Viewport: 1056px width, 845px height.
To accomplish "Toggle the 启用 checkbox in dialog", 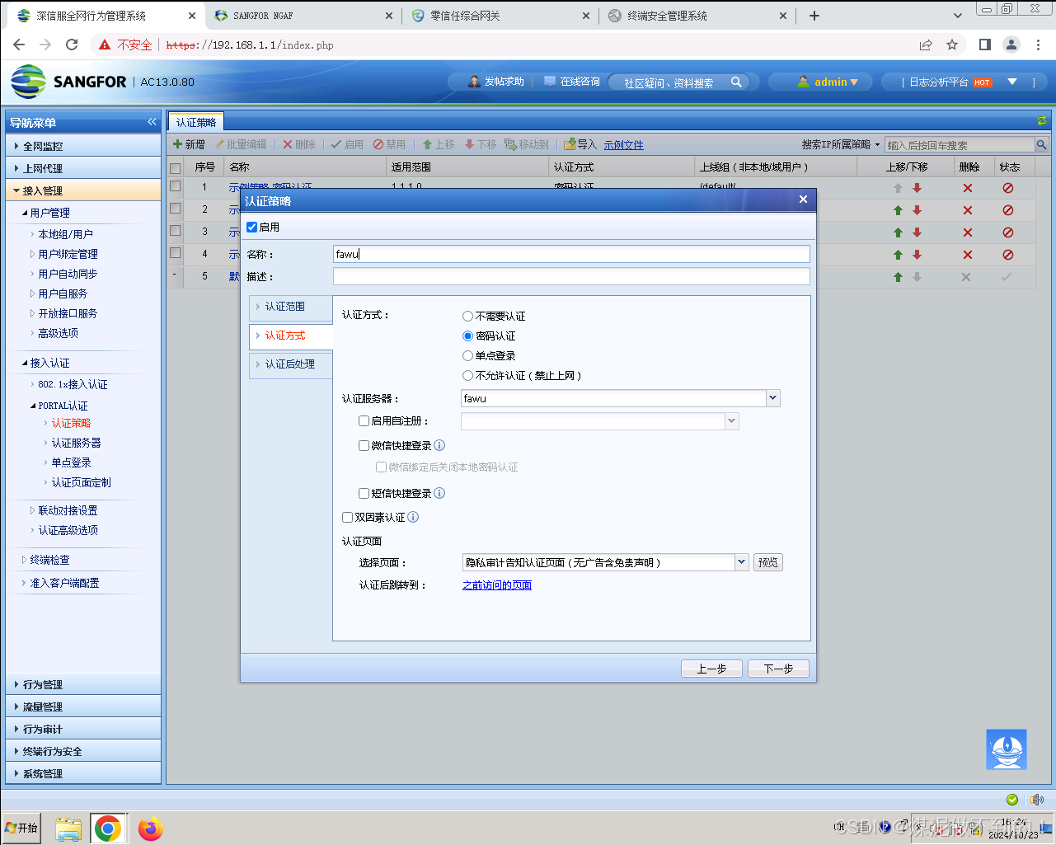I will tap(252, 227).
